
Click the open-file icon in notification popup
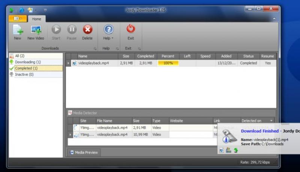[222, 150]
